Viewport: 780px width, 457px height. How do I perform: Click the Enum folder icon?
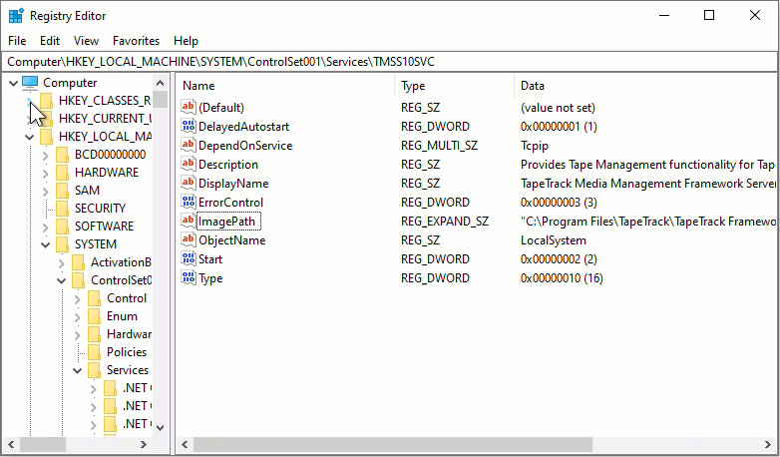[x=95, y=316]
